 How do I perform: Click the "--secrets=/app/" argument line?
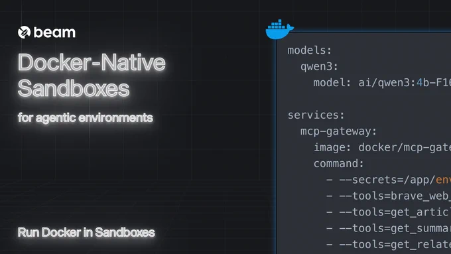click(x=389, y=180)
